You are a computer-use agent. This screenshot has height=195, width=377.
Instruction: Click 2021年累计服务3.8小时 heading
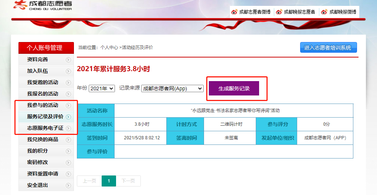pos(113,69)
